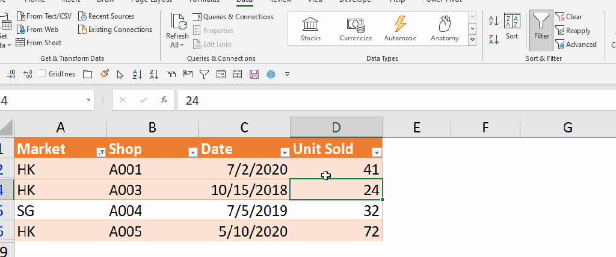616x257 pixels.
Task: Expand the Name Box dropdown arrow
Action: pyautogui.click(x=89, y=100)
